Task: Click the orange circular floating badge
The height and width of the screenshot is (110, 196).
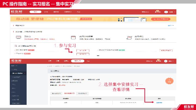Action: click(169, 80)
